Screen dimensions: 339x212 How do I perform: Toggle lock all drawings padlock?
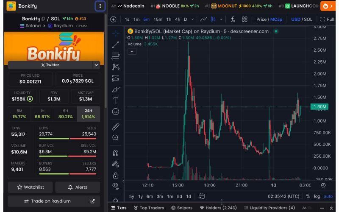point(116,175)
